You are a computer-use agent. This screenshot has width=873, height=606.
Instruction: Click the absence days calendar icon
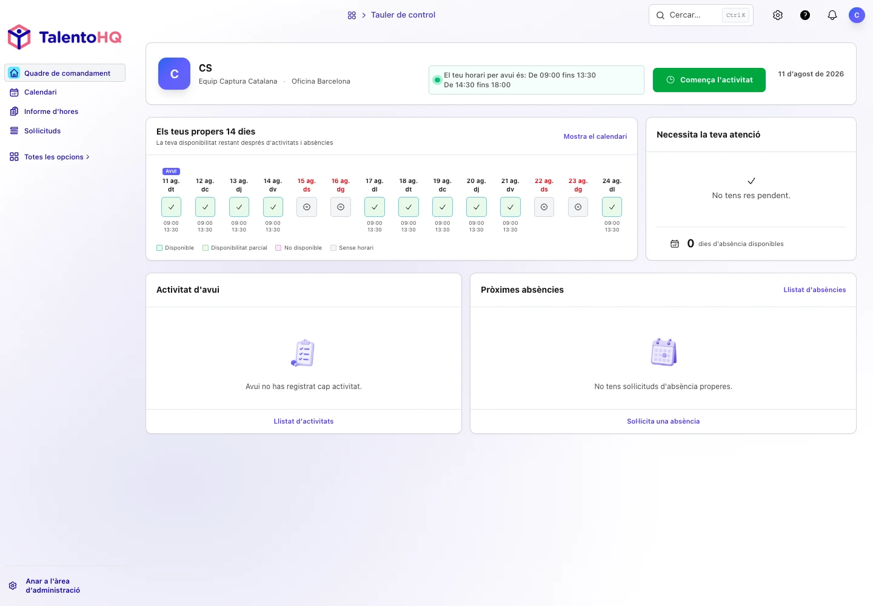pos(675,244)
